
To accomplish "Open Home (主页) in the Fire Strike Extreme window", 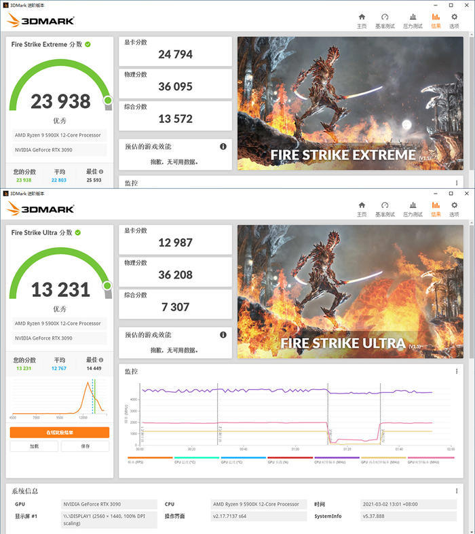I will [x=362, y=21].
